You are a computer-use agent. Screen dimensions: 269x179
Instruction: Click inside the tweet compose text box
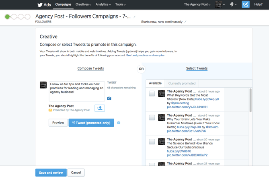pyautogui.click(x=76, y=92)
